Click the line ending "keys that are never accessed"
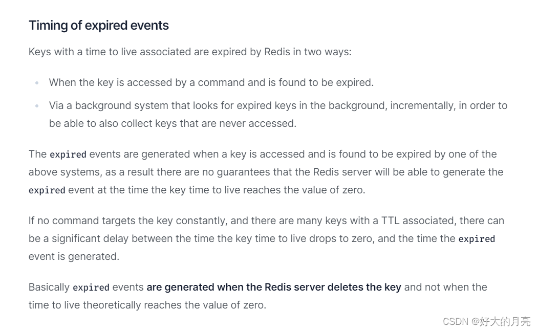This screenshot has height=331, width=538. [x=173, y=123]
